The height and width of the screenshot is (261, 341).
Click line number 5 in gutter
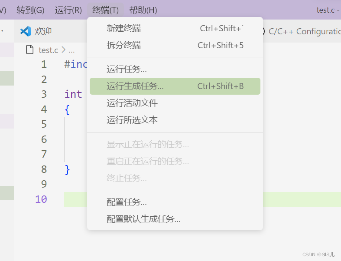coord(44,124)
